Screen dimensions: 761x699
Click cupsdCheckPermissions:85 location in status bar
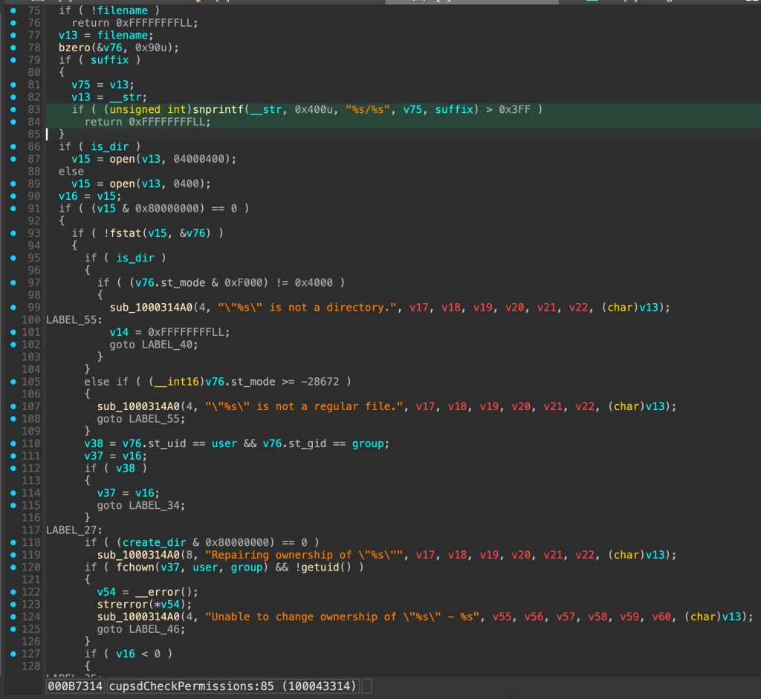[x=233, y=686]
